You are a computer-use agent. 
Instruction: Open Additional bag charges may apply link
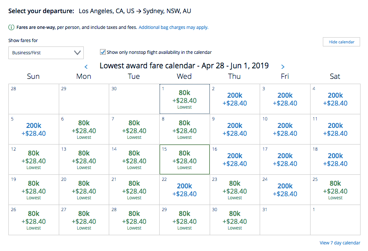click(x=173, y=27)
